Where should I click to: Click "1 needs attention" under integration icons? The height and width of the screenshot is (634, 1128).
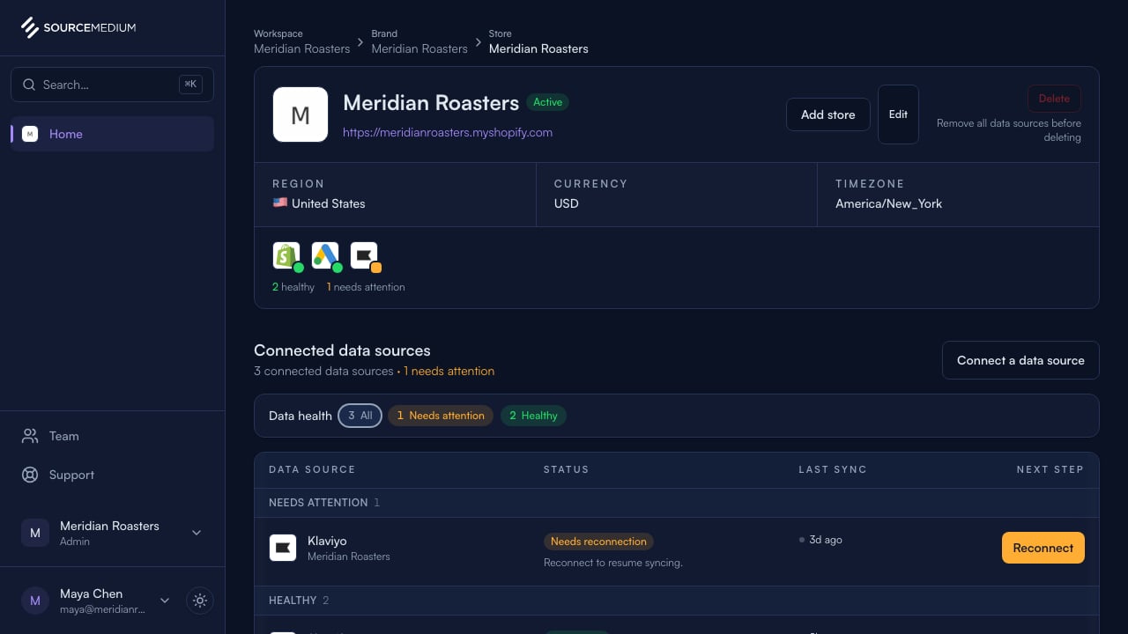[366, 287]
